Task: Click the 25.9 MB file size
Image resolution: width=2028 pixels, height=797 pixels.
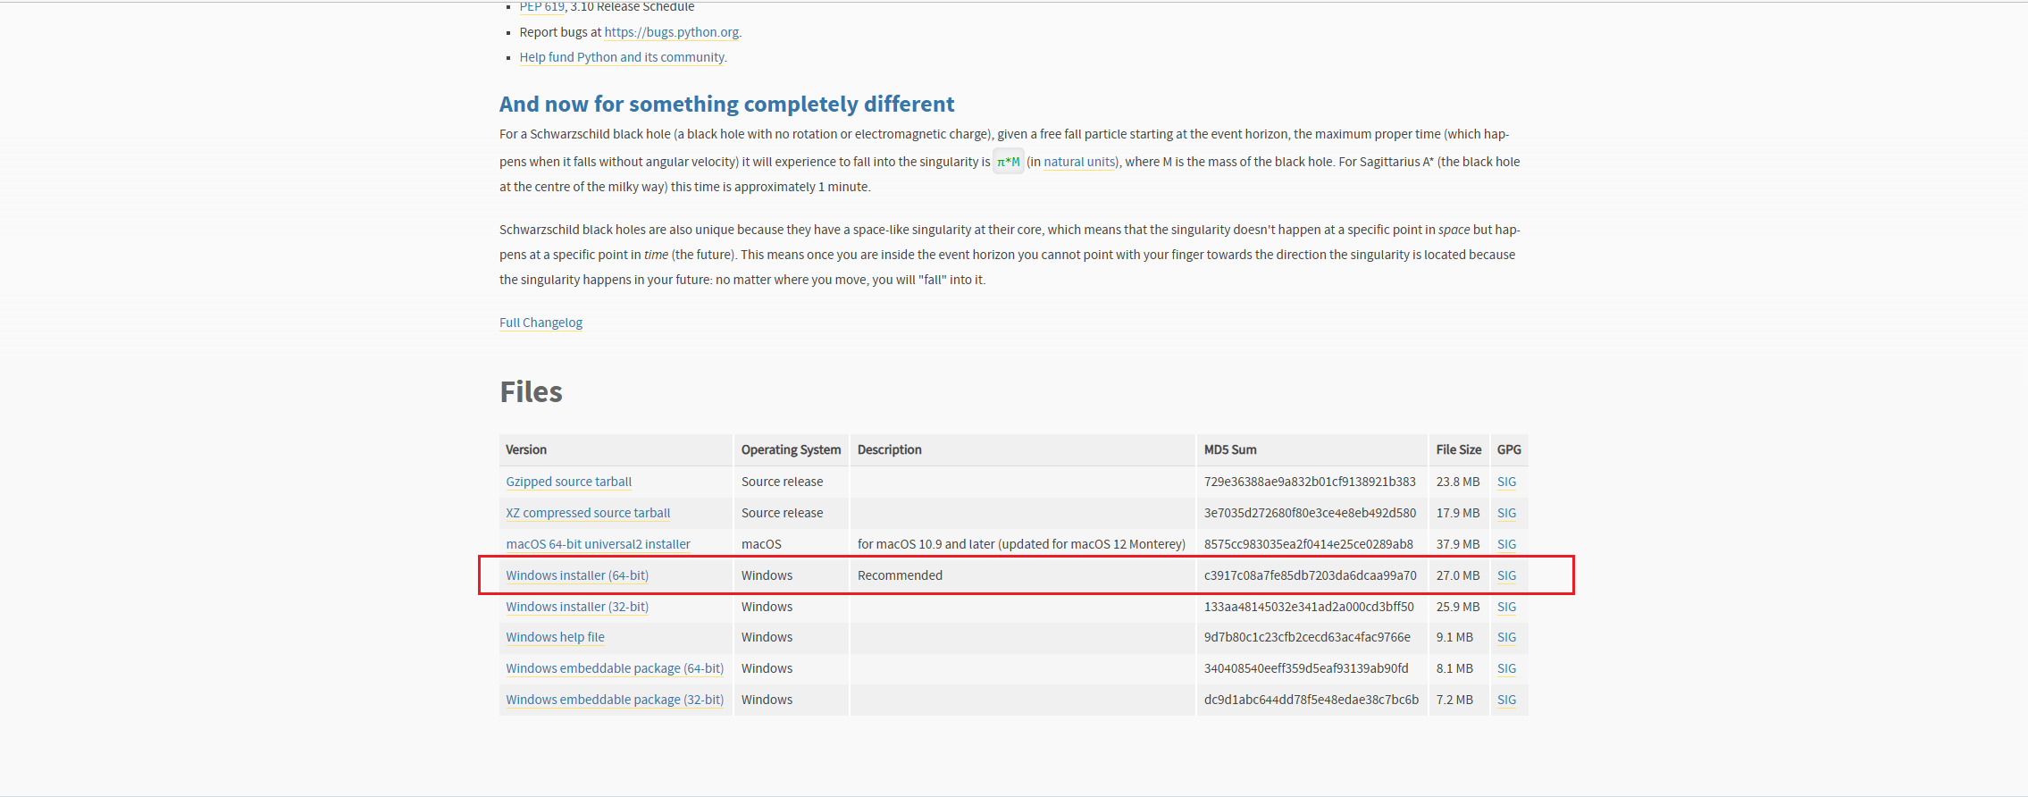Action: point(1458,607)
